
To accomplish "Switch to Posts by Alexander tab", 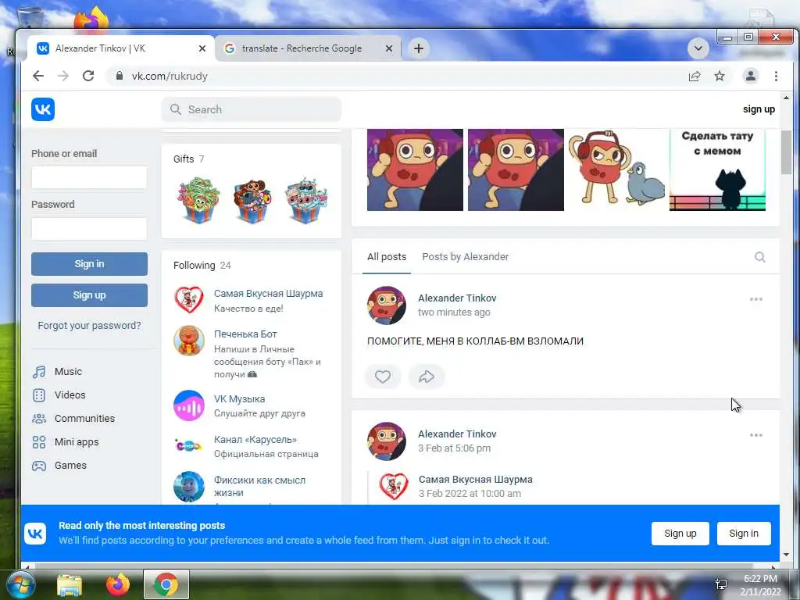I will 466,256.
